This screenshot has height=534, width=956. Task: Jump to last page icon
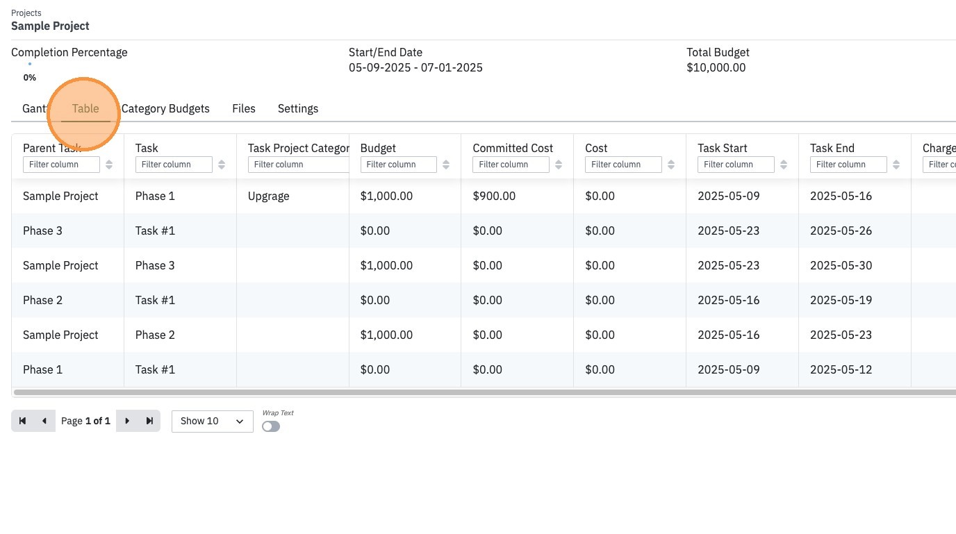tap(149, 421)
